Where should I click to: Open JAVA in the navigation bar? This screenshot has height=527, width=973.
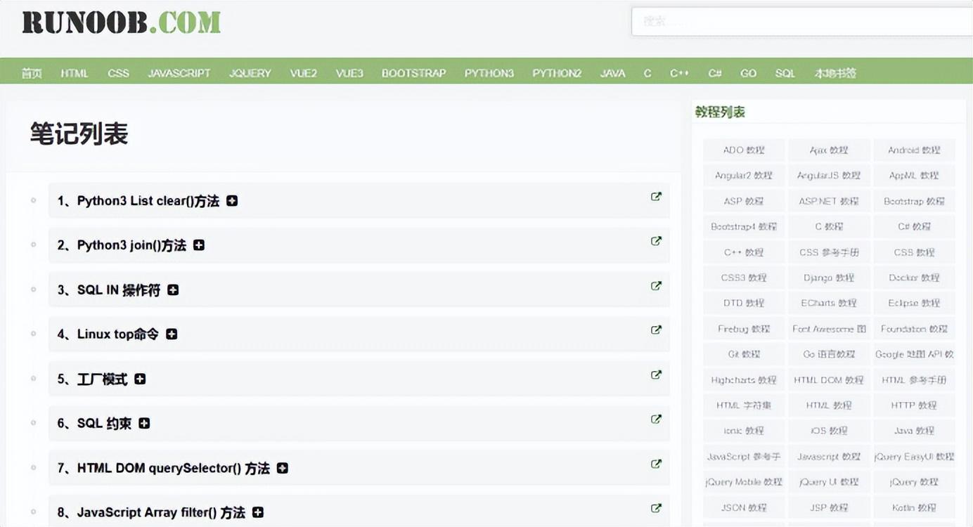coord(613,73)
